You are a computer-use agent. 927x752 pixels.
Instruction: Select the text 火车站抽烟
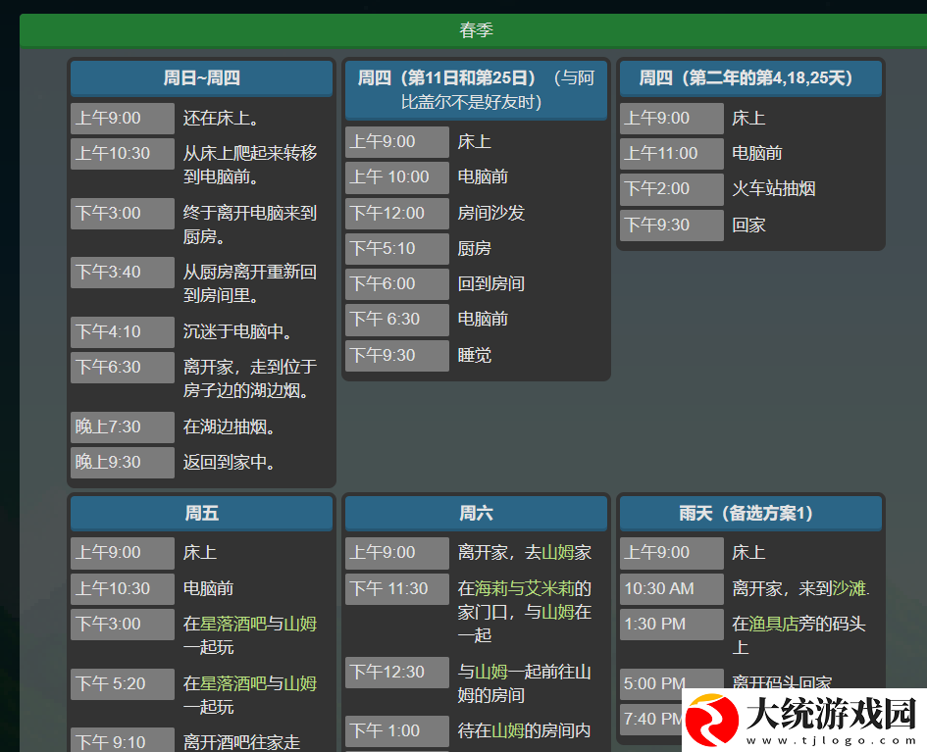coord(774,188)
